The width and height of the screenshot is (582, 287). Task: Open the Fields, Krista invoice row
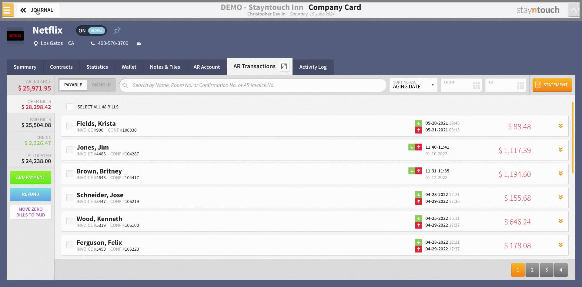click(x=315, y=126)
